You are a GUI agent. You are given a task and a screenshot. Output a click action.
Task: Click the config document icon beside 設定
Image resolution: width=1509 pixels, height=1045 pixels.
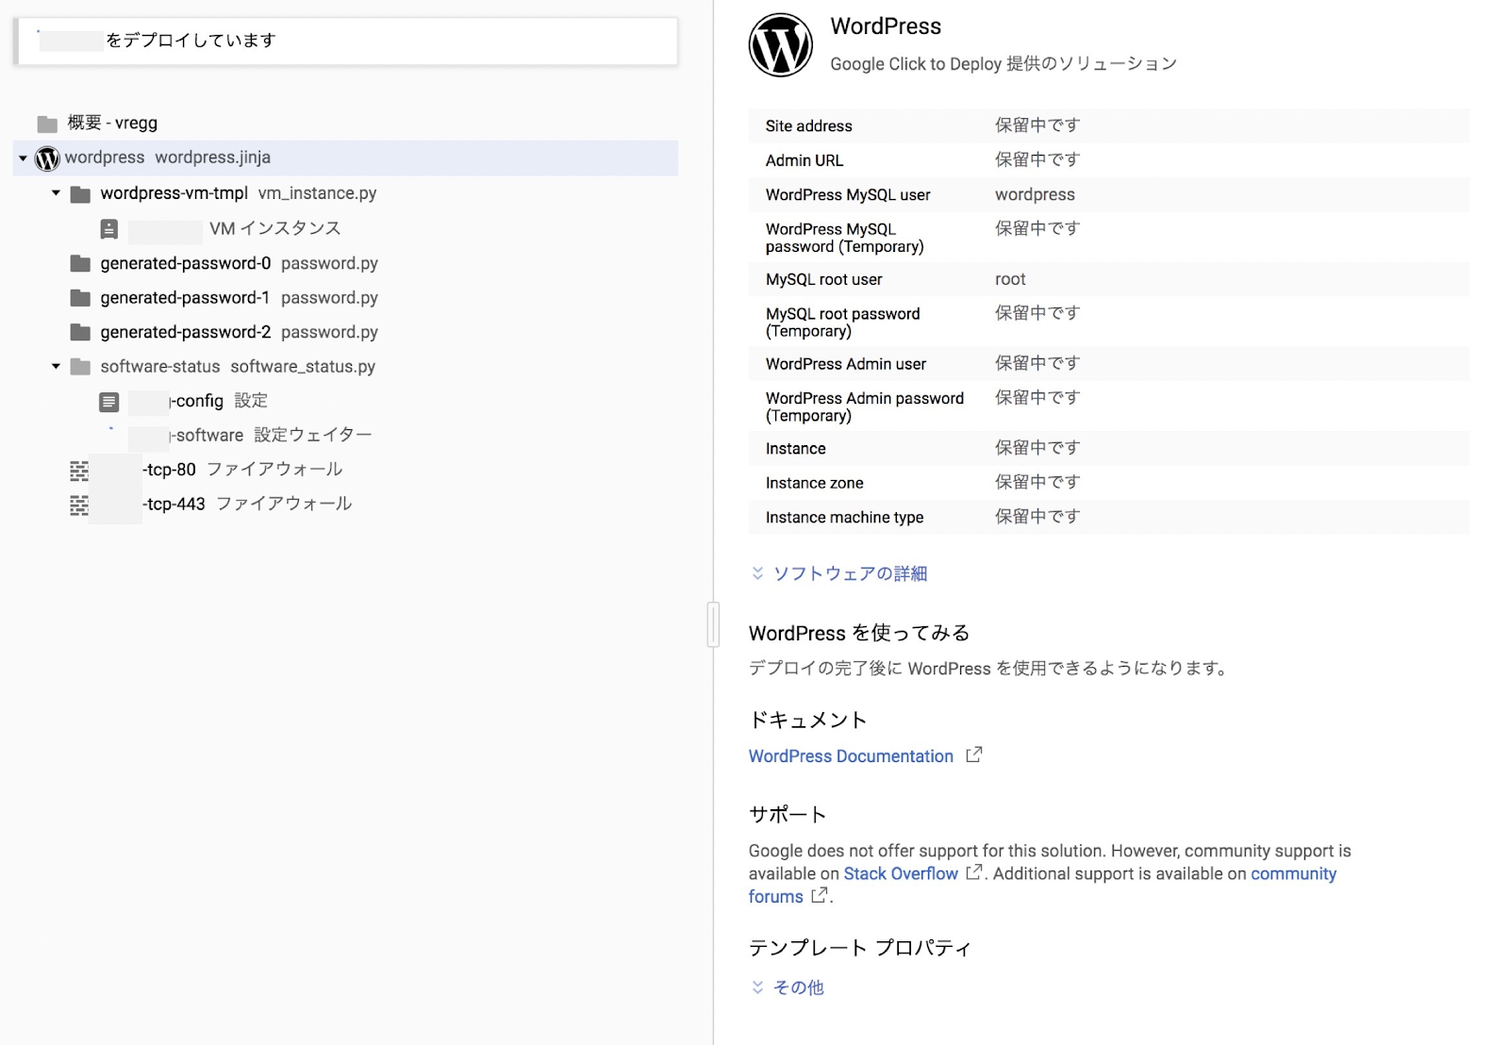click(x=109, y=403)
